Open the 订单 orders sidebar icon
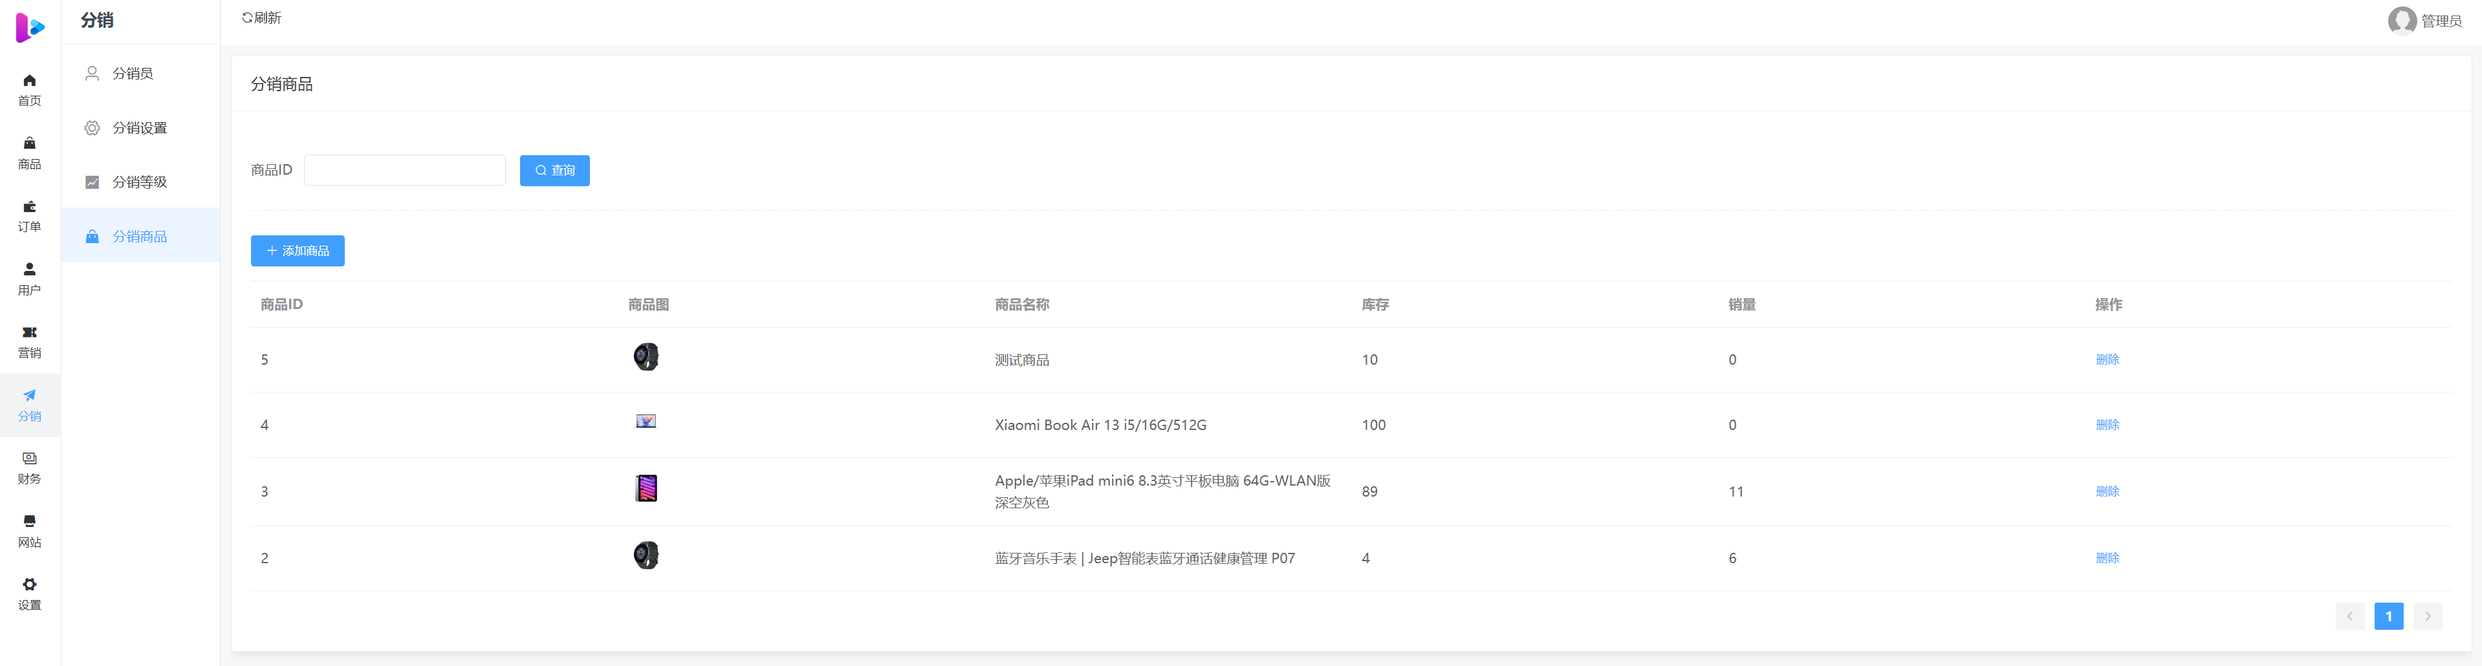The image size is (2482, 666). 30,207
